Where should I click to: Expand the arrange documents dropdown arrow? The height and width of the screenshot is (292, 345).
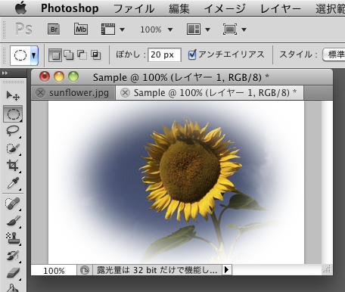point(207,30)
